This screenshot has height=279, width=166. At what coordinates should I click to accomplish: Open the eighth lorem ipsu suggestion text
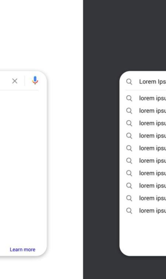[x=152, y=186]
